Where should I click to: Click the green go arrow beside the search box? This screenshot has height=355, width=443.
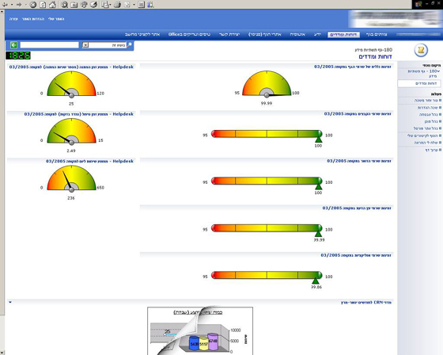pos(13,45)
